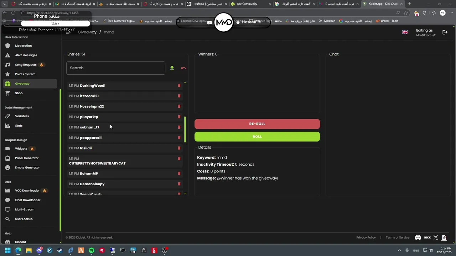
Task: Click the User Lookup magnifier icon
Action: (x=7, y=219)
